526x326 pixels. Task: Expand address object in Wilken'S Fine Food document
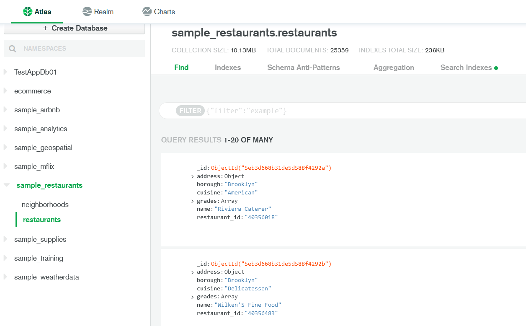[x=192, y=272]
